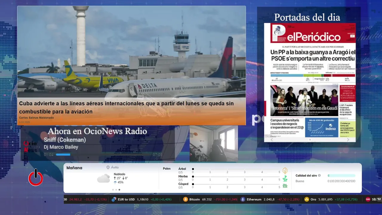Screen dimensions: 382x215
Task: Click Ethereum change '-47,50 (-2,28%)'
Action: coord(289,199)
